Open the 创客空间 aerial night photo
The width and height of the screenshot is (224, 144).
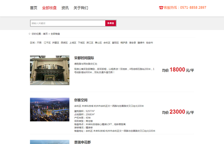[x=50, y=109]
